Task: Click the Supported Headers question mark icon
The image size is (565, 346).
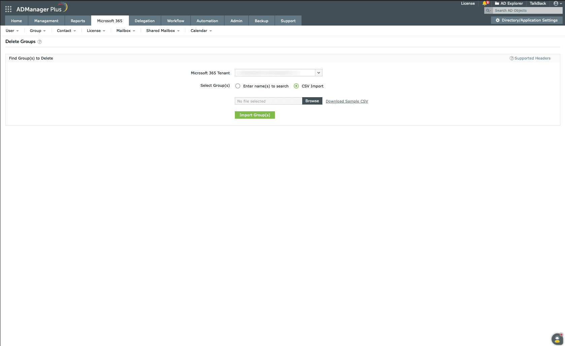Action: click(x=511, y=59)
